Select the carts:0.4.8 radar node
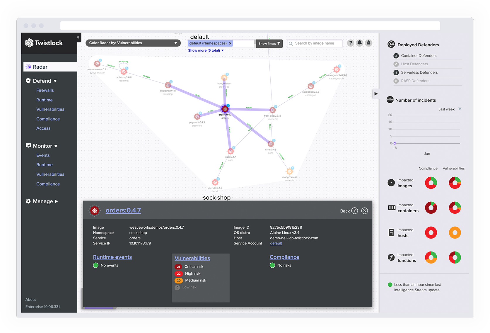Screen dimensions: 490x333 [271, 144]
